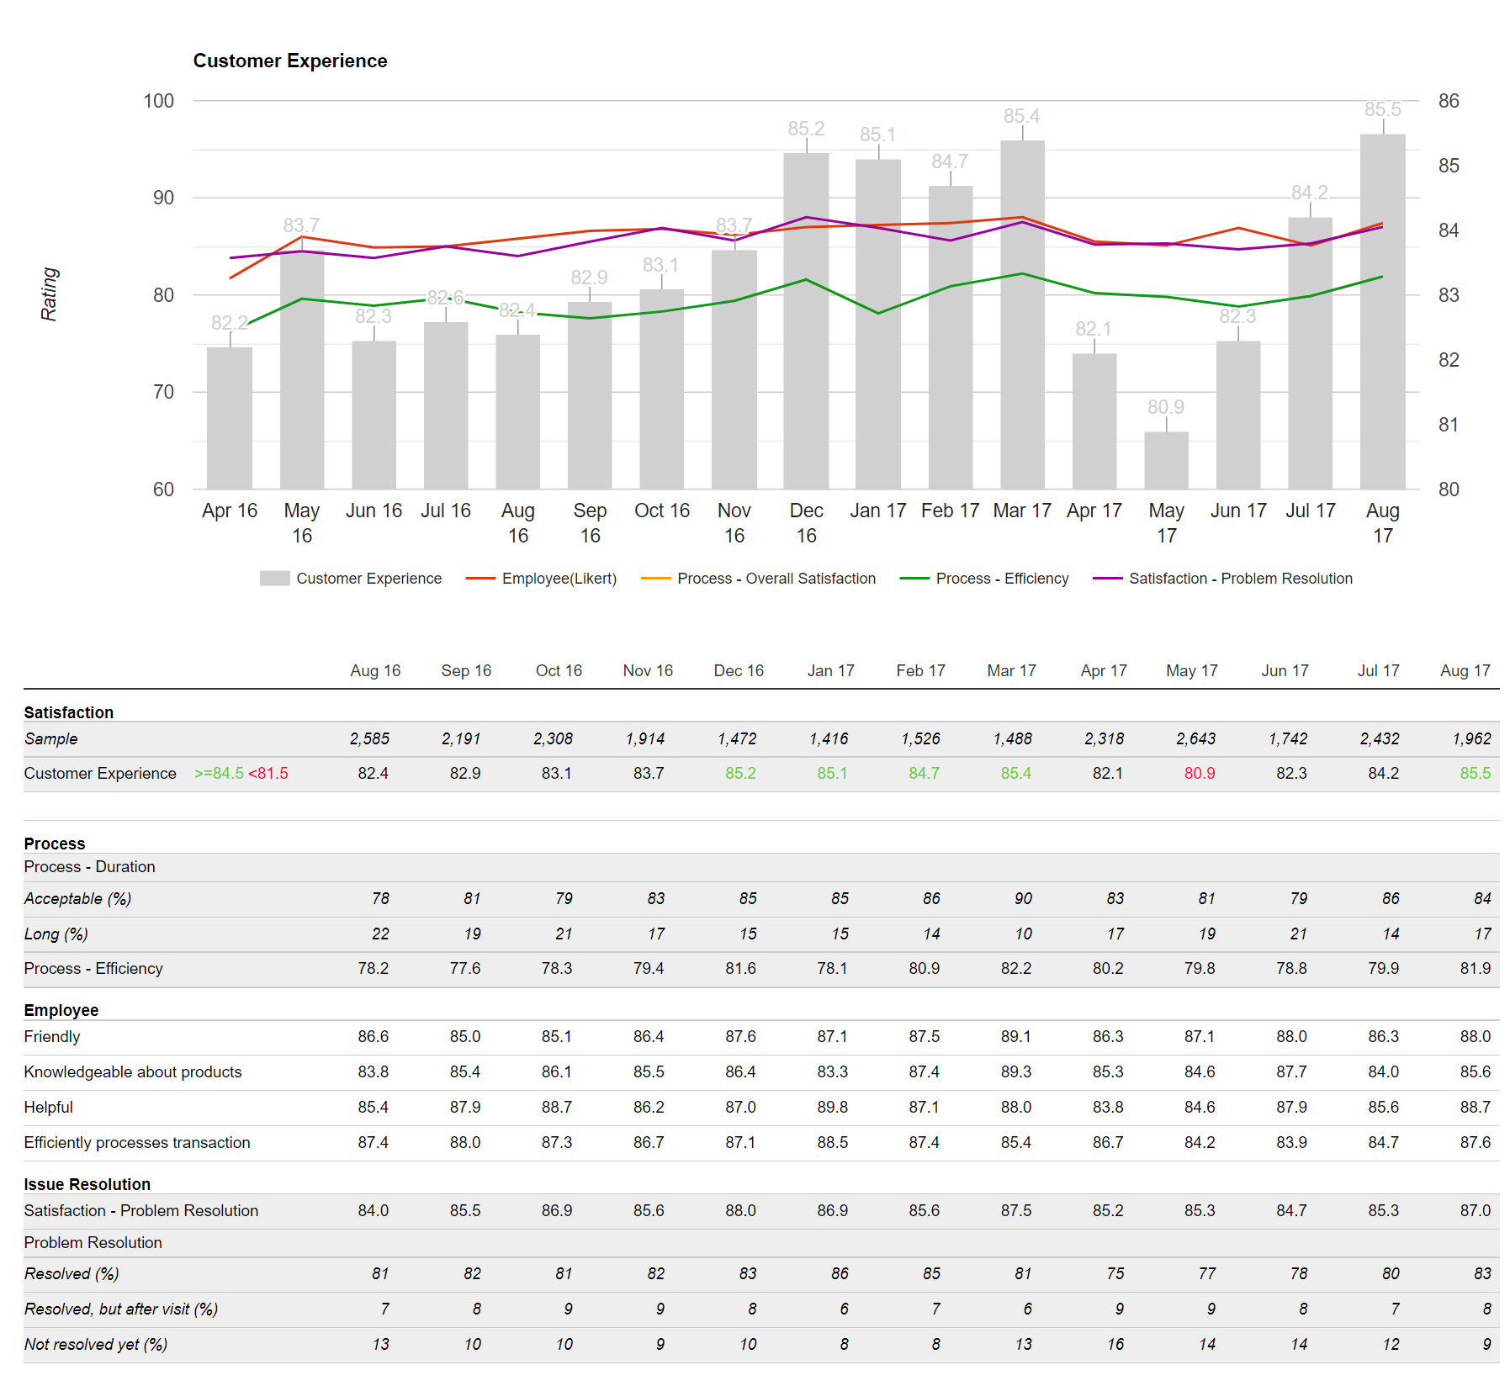Click green 85.5 value in Aug 17
Viewport: 1510px width, 1386px height.
1475,773
